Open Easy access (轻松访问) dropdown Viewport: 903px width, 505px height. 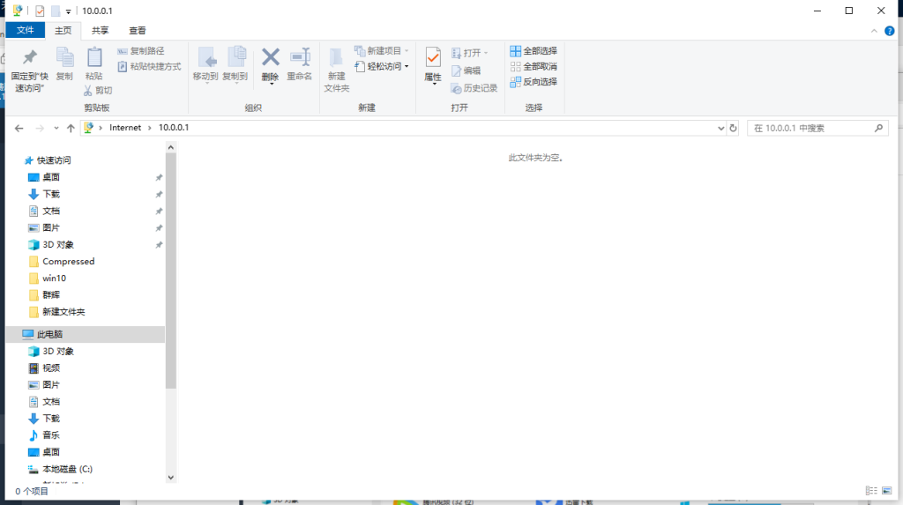click(381, 67)
